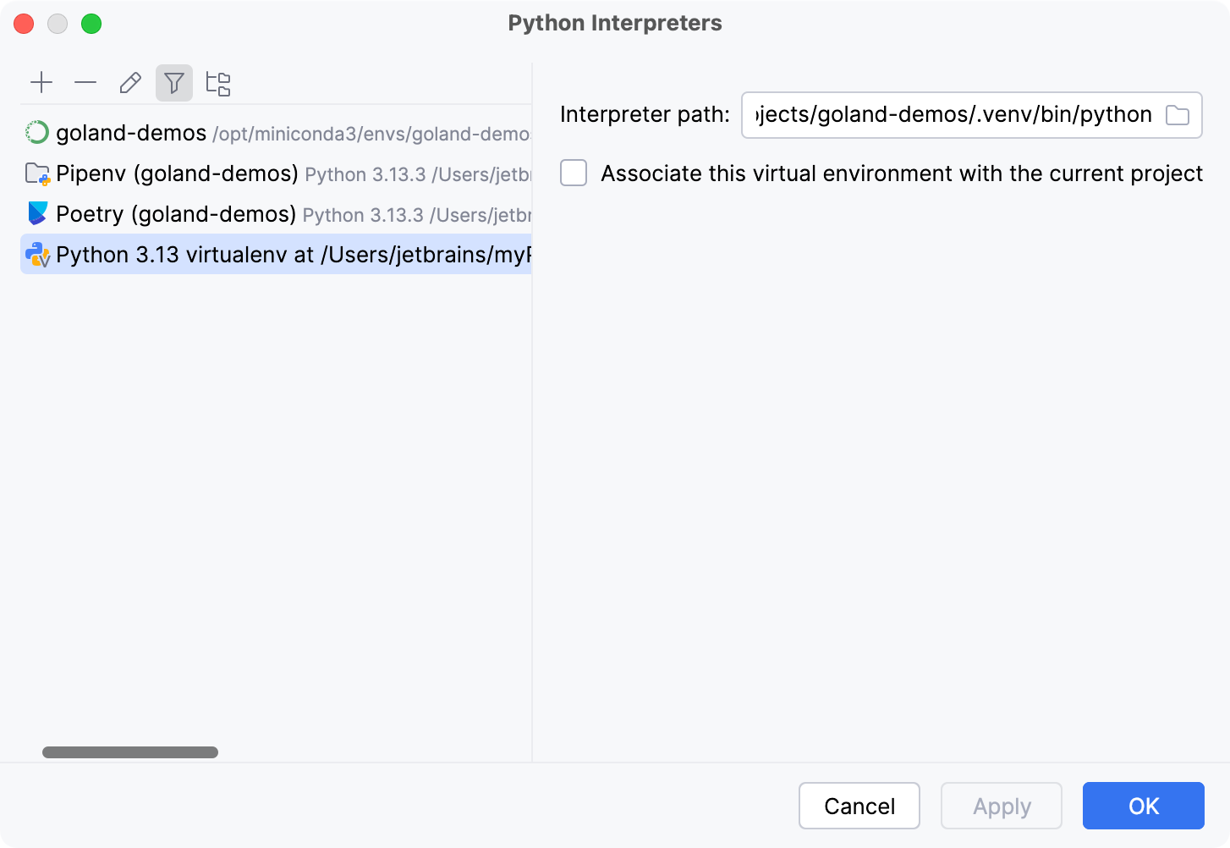Open the folder browser beside Interpreter path
1230x848 pixels.
pyautogui.click(x=1178, y=115)
